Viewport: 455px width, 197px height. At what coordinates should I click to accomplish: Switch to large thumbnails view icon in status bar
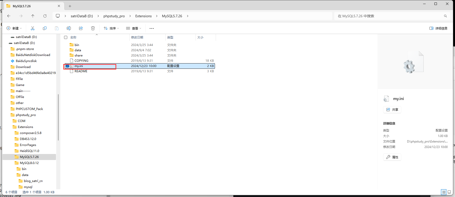449,192
